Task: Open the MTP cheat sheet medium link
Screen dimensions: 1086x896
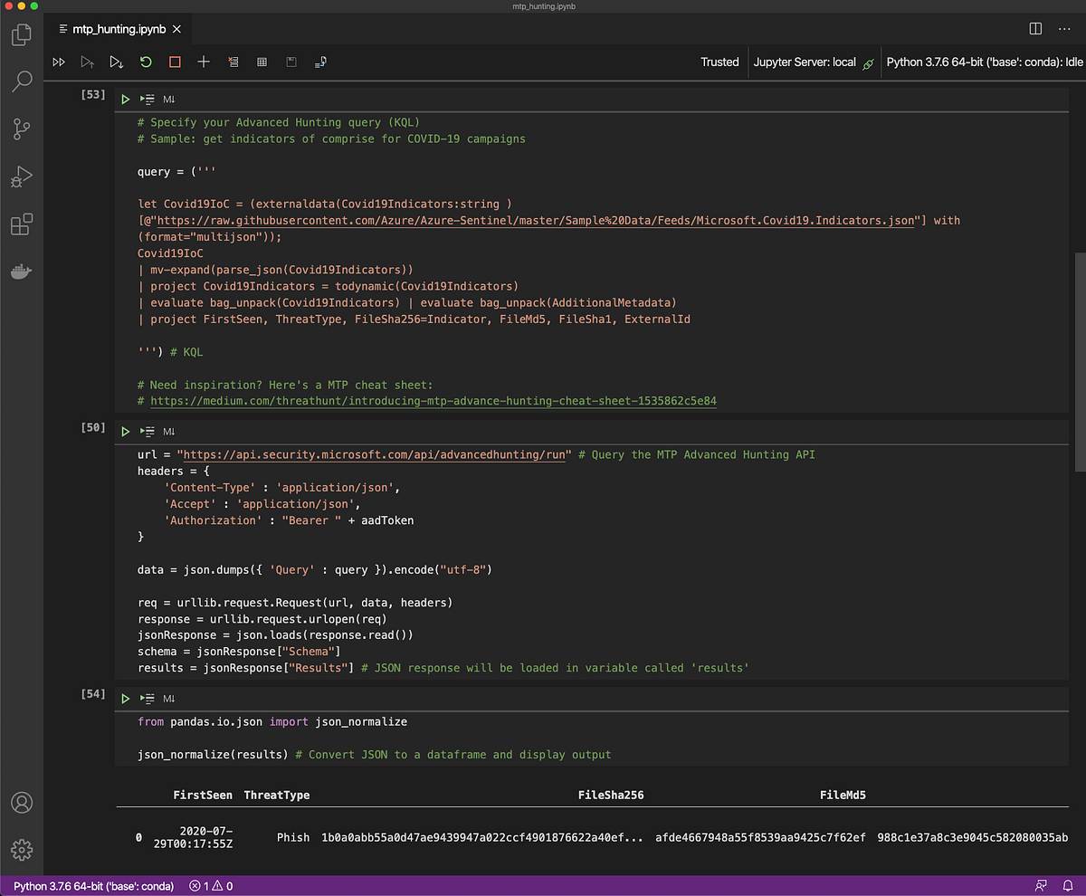Action: (433, 400)
